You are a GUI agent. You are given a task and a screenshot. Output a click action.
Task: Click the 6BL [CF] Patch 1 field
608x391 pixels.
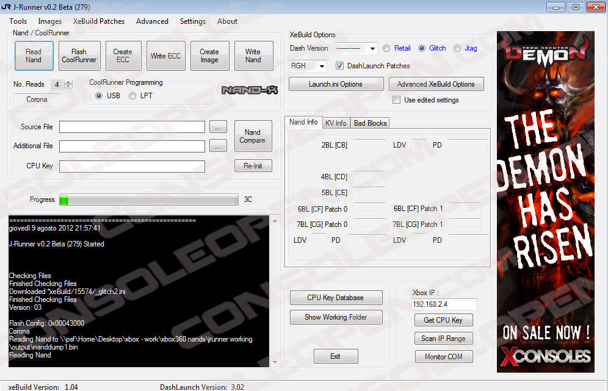tap(465, 209)
